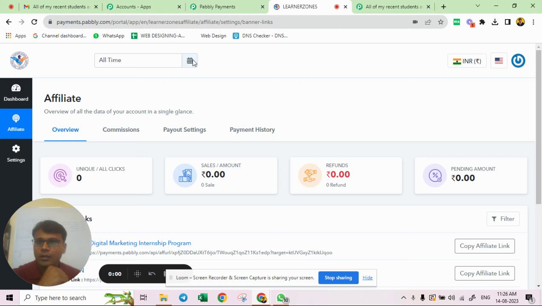Open the Settings gear in sidebar

click(x=16, y=153)
